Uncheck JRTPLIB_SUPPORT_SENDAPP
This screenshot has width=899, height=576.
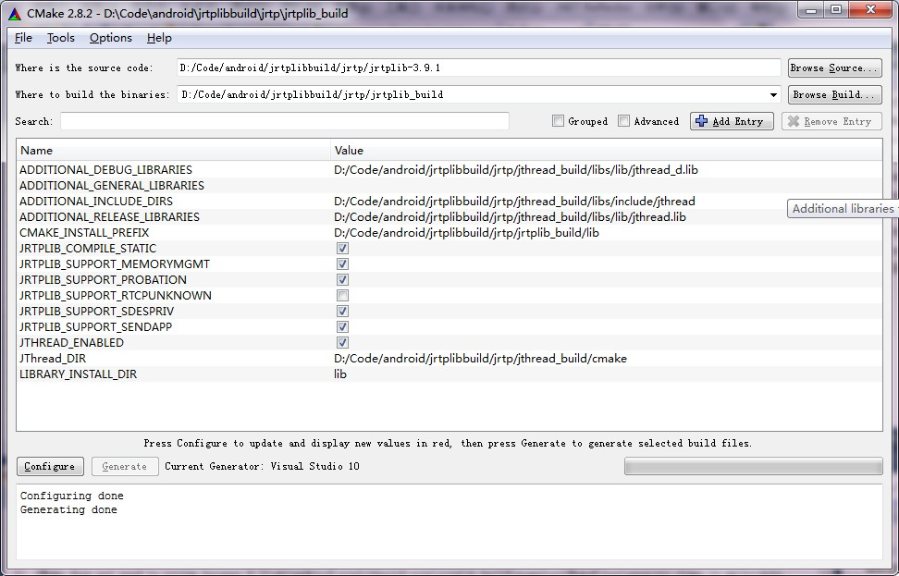click(x=342, y=326)
